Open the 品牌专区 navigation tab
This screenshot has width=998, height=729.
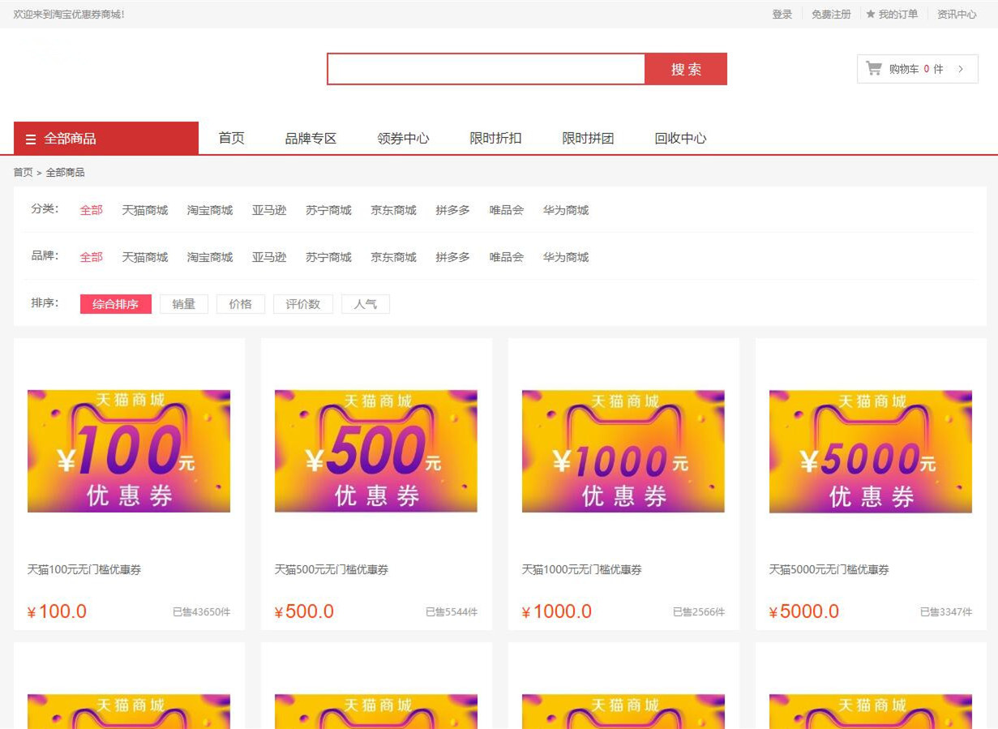tap(311, 139)
